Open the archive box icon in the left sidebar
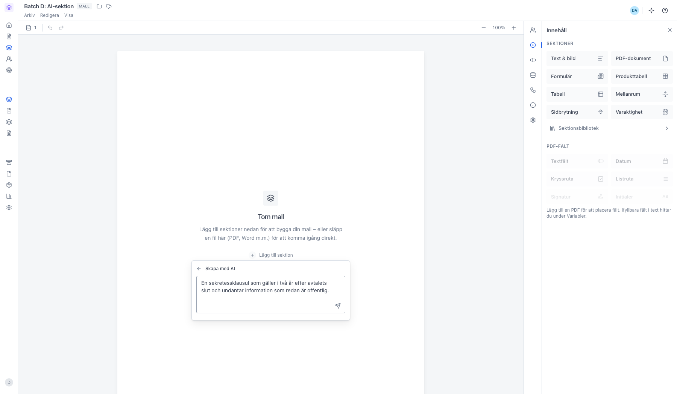Image resolution: width=677 pixels, height=394 pixels. click(x=9, y=162)
